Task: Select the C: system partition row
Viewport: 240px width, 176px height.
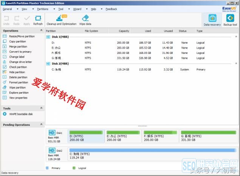Action: [x=142, y=69]
